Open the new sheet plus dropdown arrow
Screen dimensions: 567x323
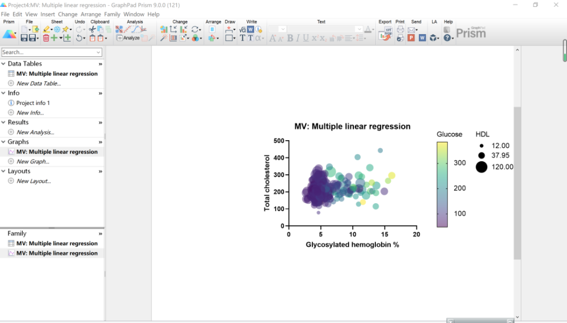pos(61,37)
